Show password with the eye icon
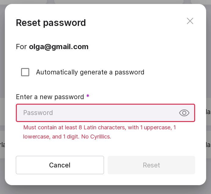211x194 pixels. [x=184, y=113]
